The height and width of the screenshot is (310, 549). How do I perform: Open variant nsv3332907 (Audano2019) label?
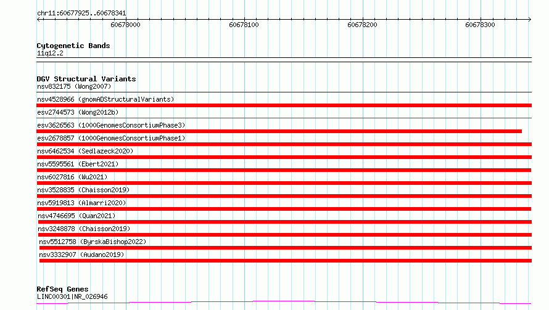point(81,255)
